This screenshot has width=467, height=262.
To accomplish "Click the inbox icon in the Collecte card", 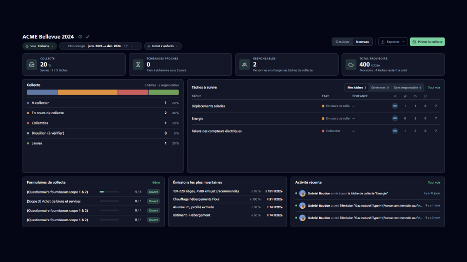I will [x=32, y=65].
